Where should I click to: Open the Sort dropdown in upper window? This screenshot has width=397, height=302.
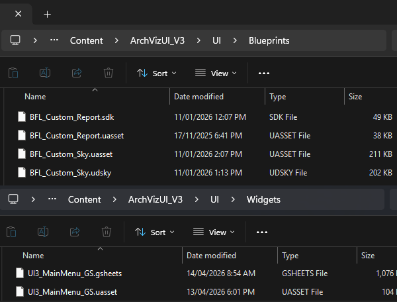(157, 73)
